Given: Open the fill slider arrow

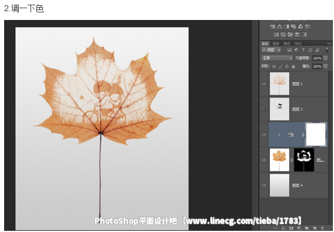Looking at the screenshot, I should 325,66.
